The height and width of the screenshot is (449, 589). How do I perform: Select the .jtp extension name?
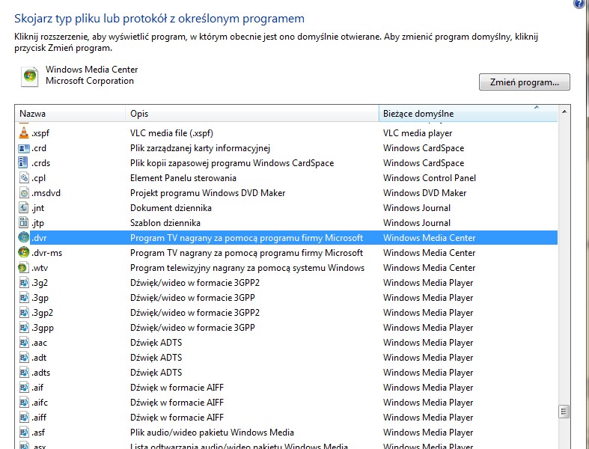(x=37, y=223)
